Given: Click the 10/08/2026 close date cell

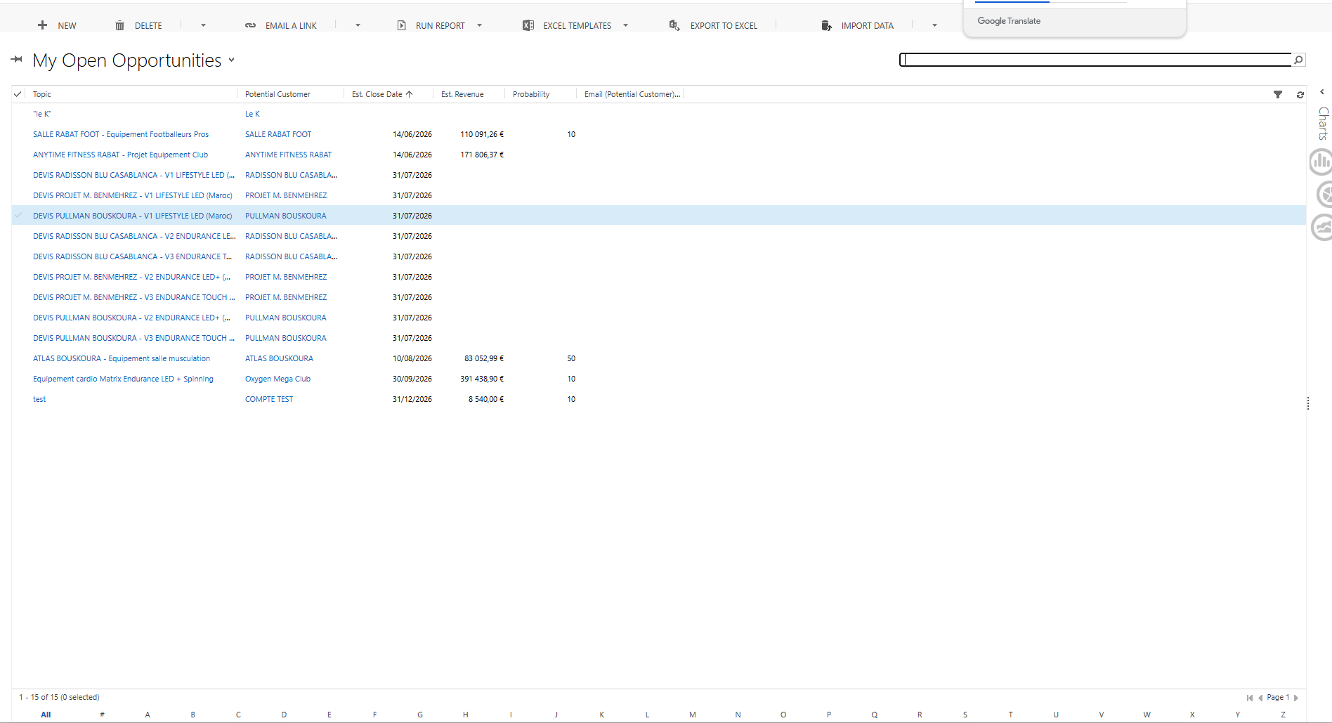Looking at the screenshot, I should (x=412, y=358).
